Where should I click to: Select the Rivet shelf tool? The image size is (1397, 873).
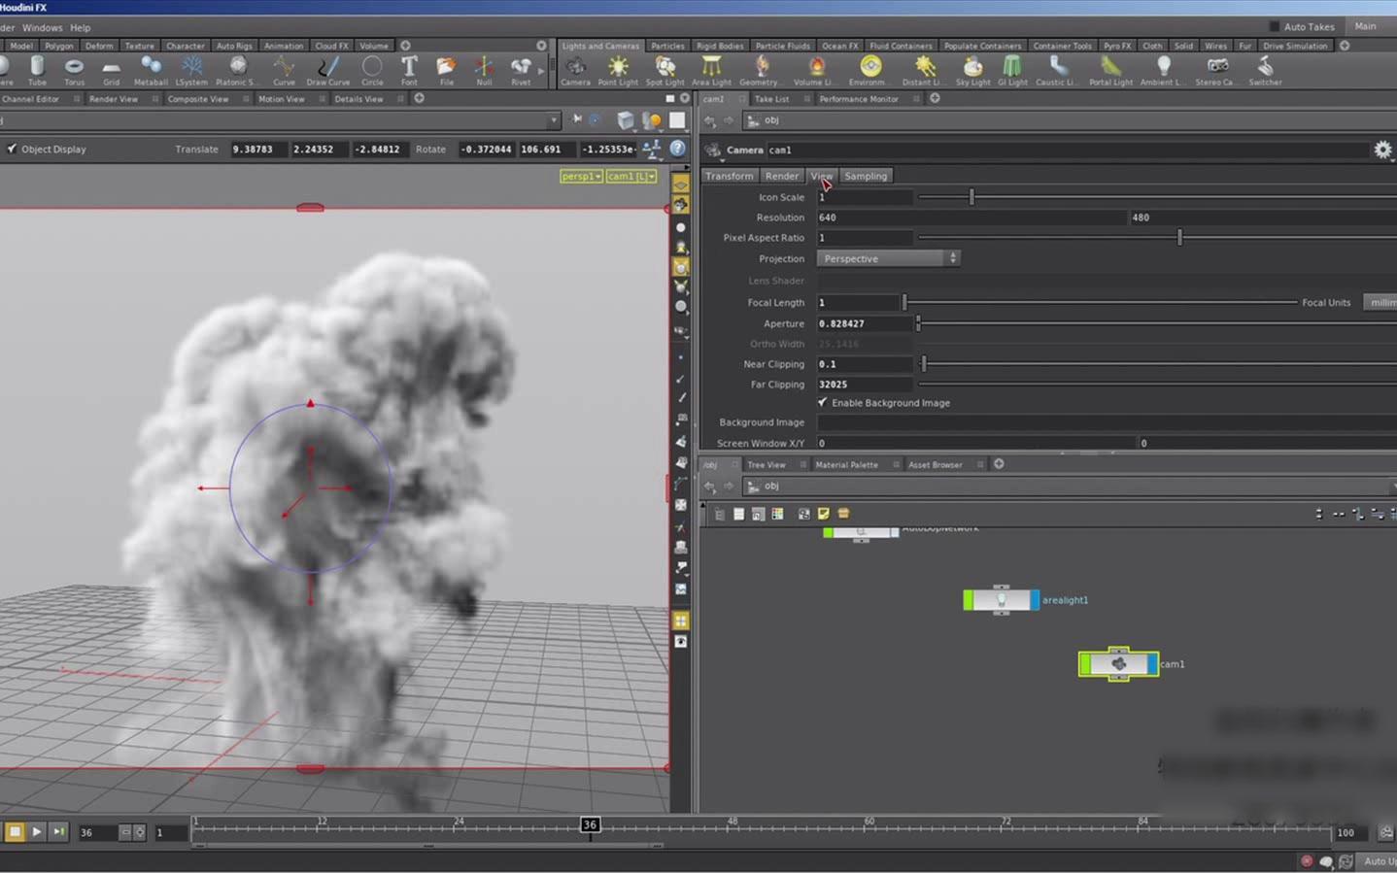521,70
